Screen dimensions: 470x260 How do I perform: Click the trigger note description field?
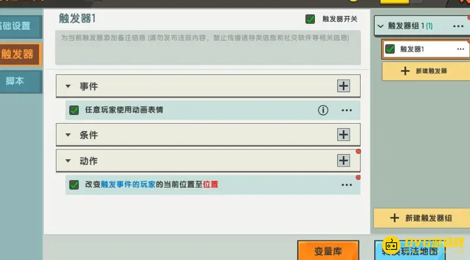tap(208, 48)
